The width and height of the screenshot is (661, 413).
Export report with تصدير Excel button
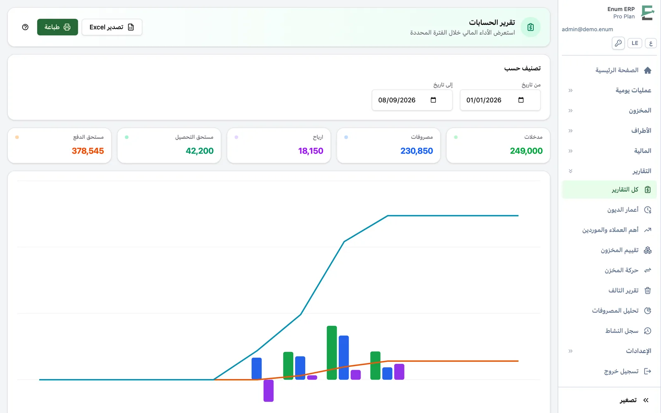tap(112, 27)
